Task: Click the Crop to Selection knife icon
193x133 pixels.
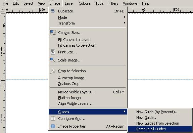Action: pos(53,71)
